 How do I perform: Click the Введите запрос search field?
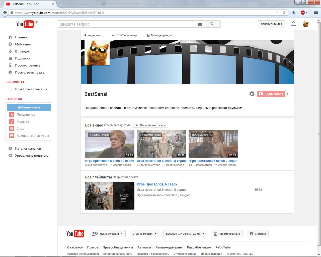click(128, 24)
